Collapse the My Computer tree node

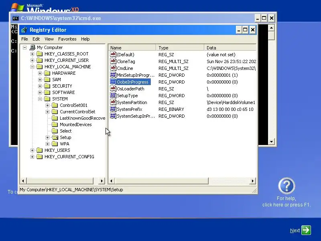(25, 47)
